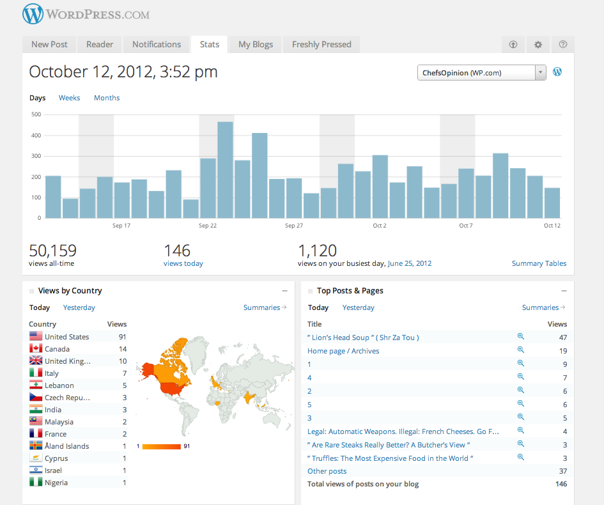Go to the My Blogs tab
This screenshot has width=604, height=505.
(x=256, y=44)
